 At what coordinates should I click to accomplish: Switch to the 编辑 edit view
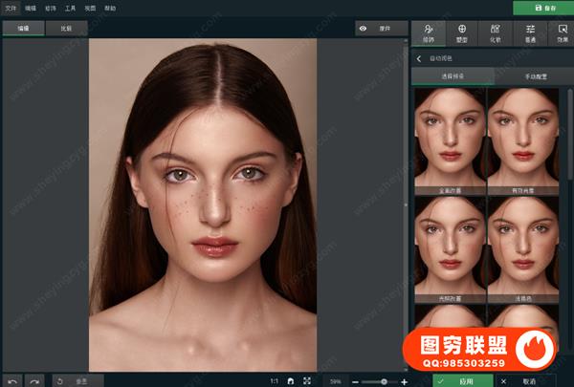[x=23, y=29]
